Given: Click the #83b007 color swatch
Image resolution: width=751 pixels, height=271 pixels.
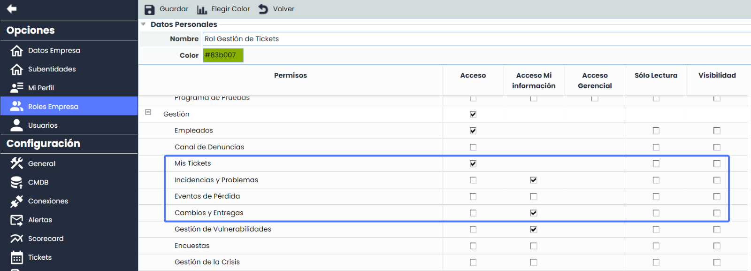Looking at the screenshot, I should click(223, 55).
